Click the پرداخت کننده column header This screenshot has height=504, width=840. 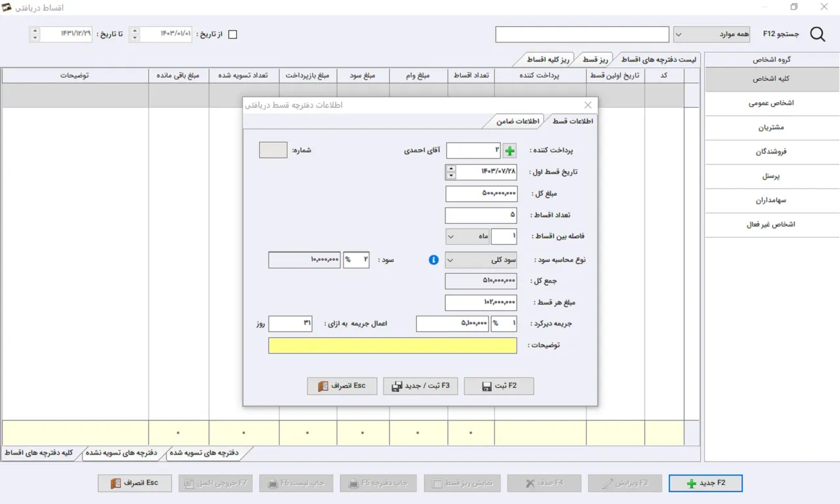coord(540,75)
